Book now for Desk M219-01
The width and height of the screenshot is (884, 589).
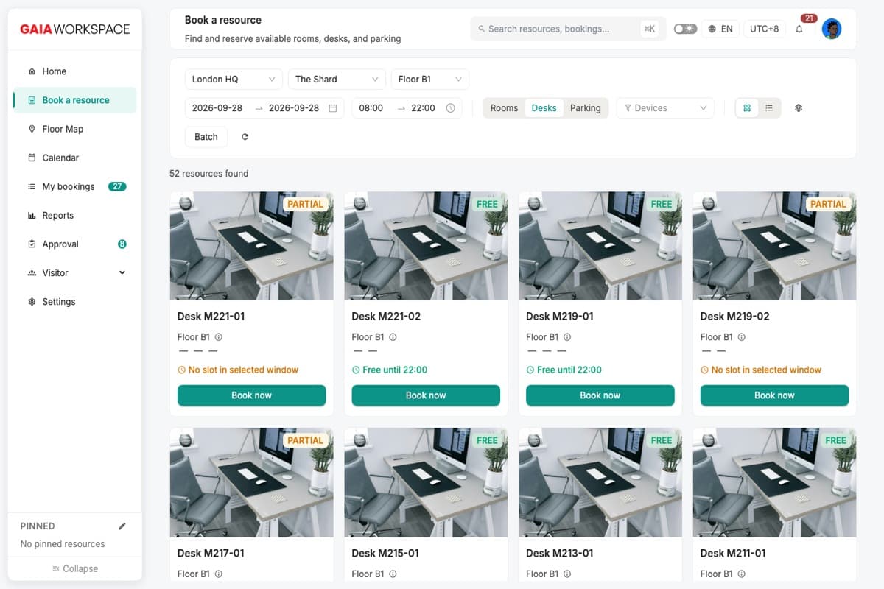click(600, 395)
